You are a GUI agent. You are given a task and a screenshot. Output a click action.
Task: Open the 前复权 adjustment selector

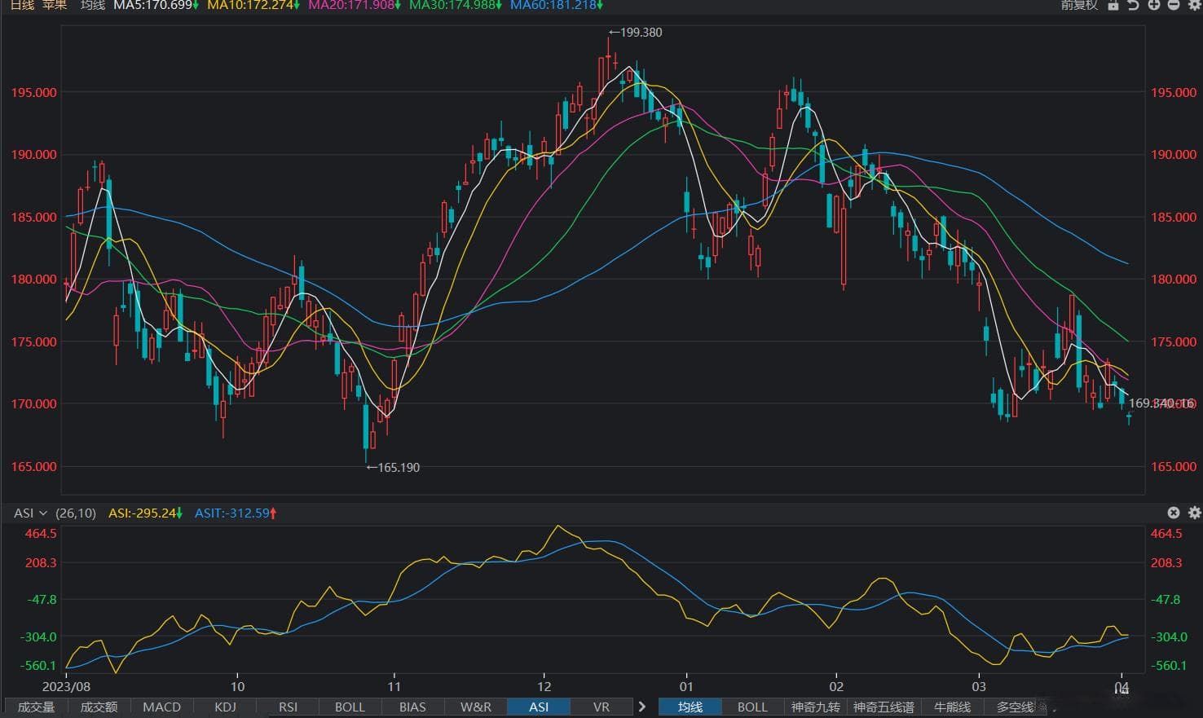point(1079,5)
